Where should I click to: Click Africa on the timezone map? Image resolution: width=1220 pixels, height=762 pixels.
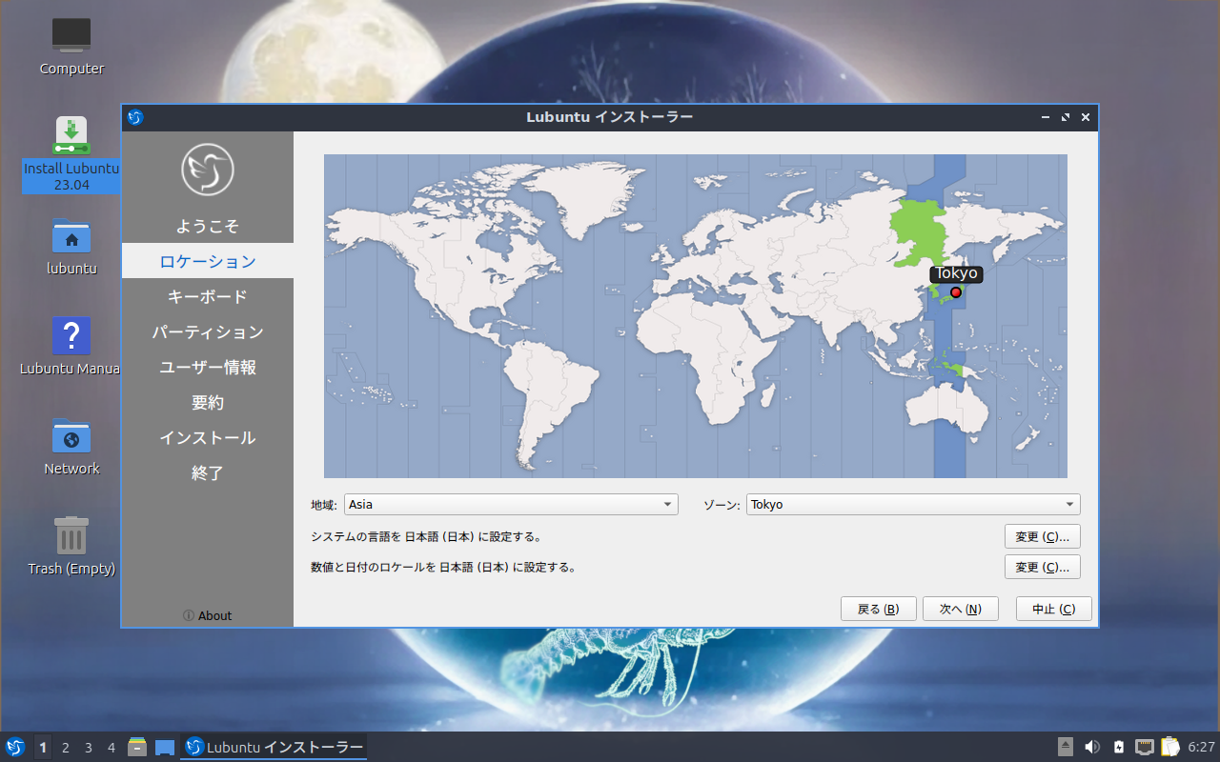point(705,357)
